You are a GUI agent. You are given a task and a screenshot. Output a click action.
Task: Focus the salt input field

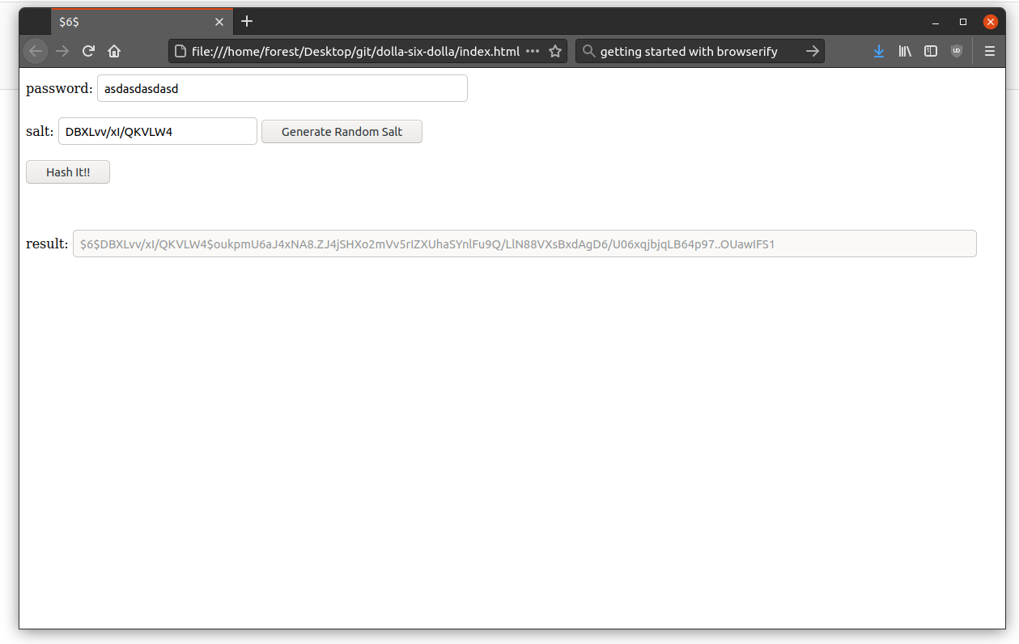click(158, 131)
